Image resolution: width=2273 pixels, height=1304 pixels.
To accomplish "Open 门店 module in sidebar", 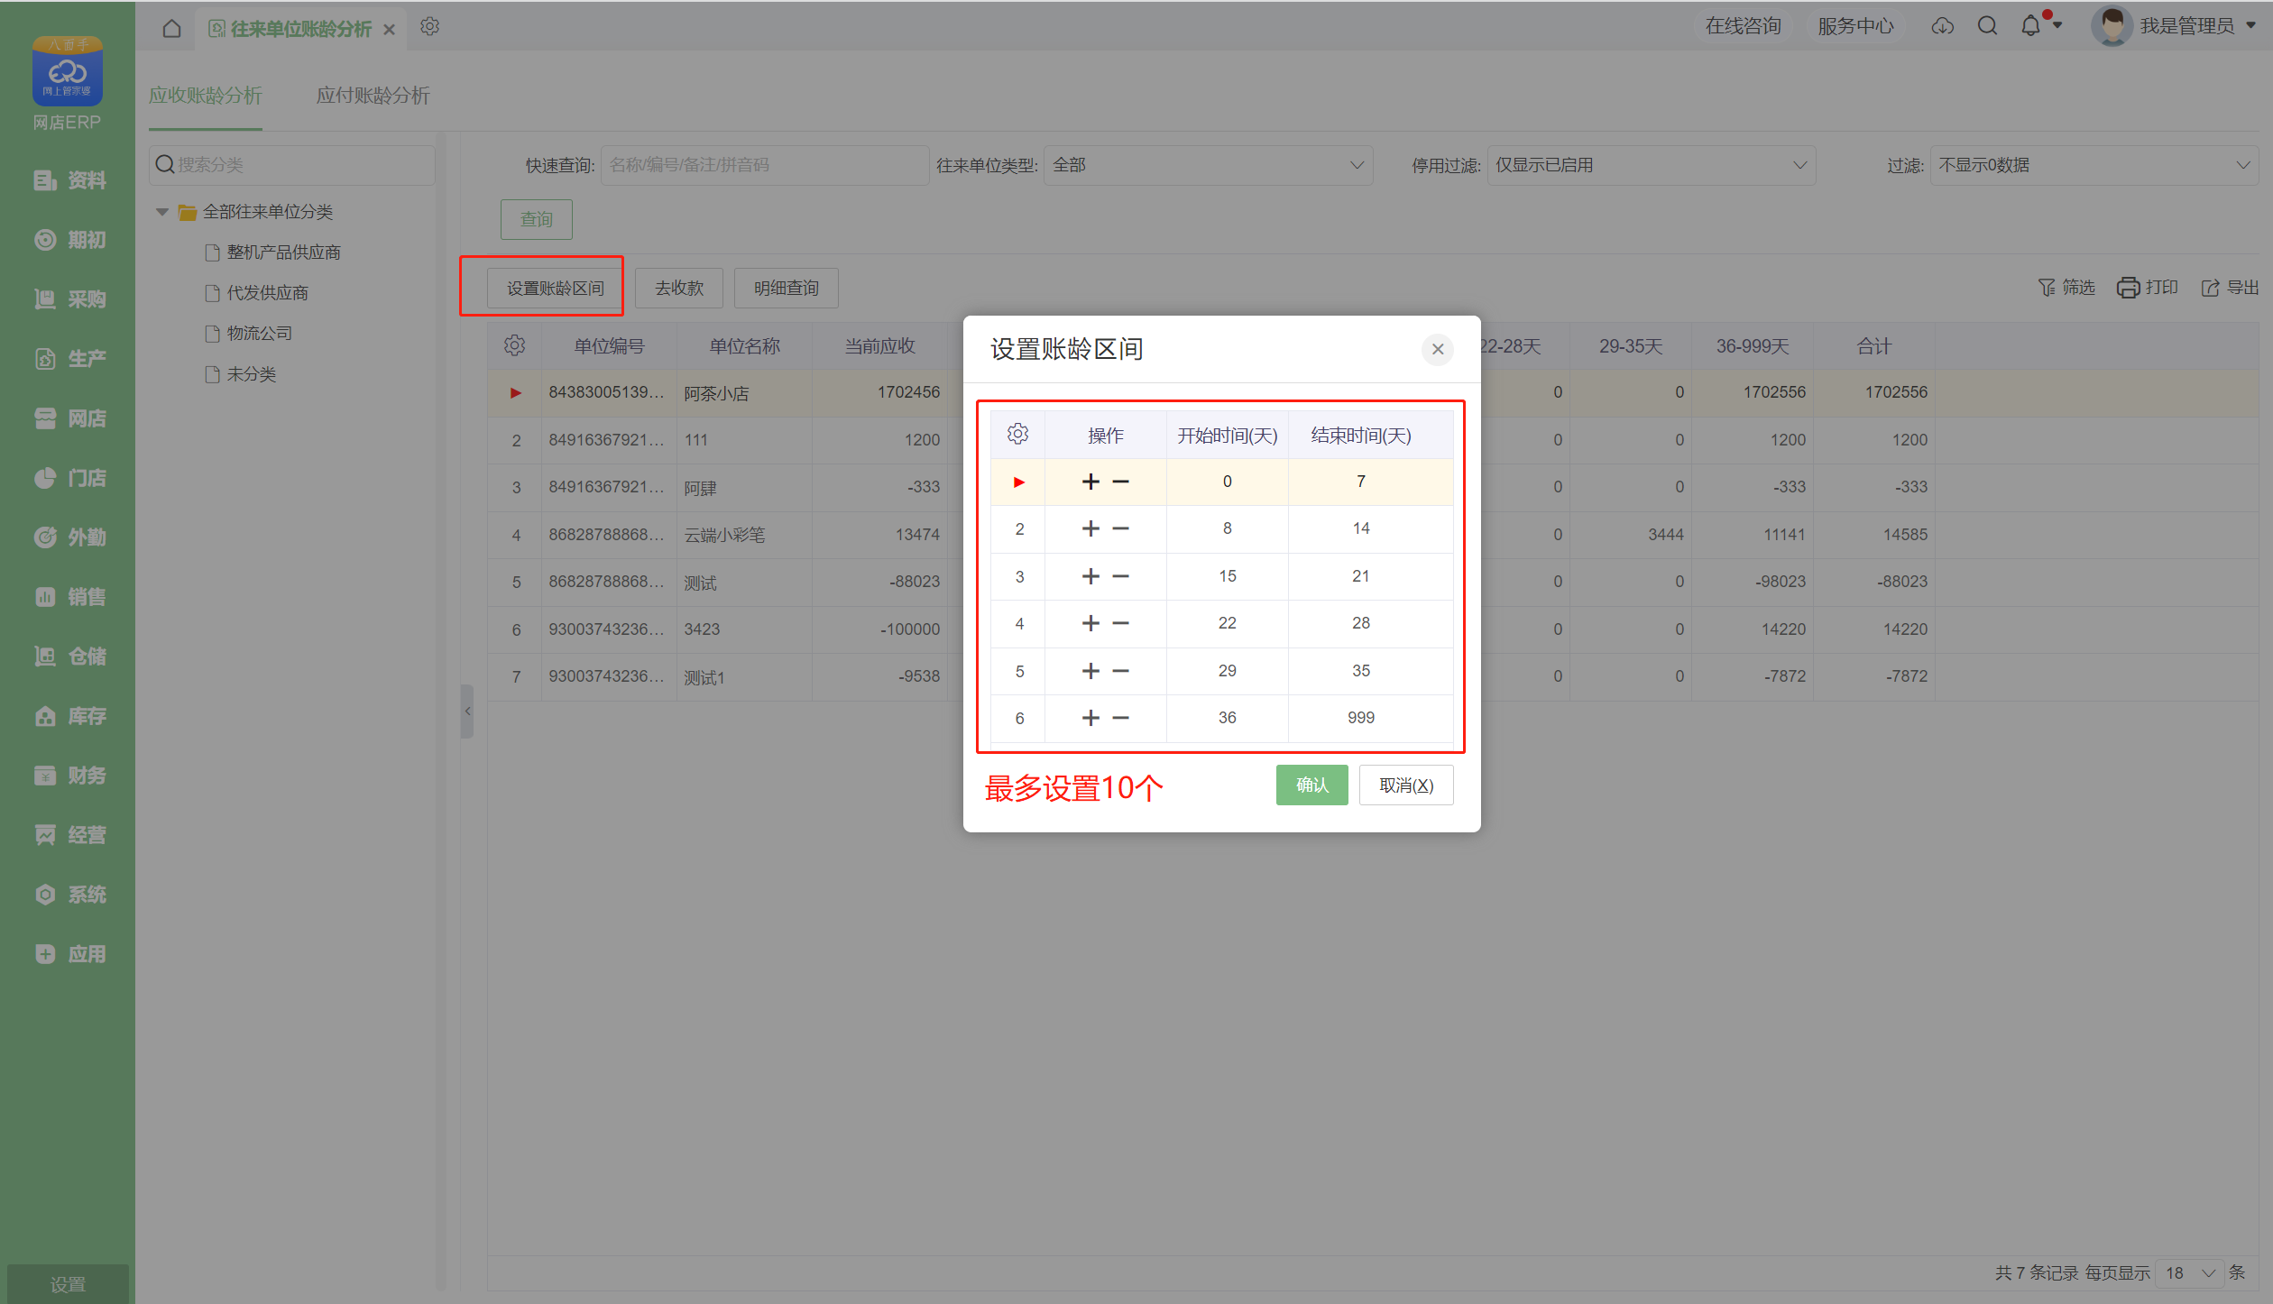I will (x=69, y=478).
